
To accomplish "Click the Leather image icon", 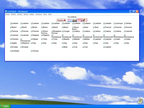I will (x=107, y=47).
